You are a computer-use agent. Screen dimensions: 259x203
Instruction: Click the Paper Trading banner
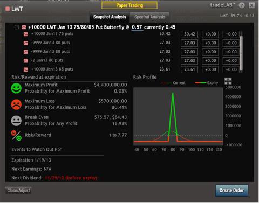tap(129, 5)
